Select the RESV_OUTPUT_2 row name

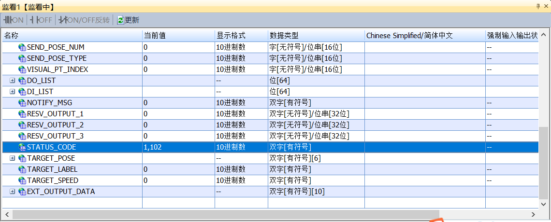pyautogui.click(x=55, y=125)
